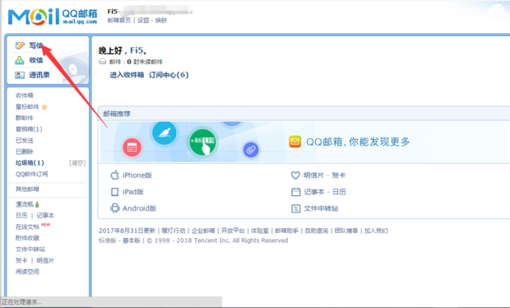Viewport: 510px width, 308px height.
Task: Open 体验室 footer link
Action: (260, 231)
